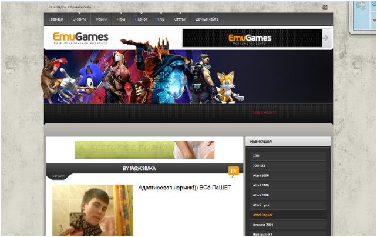Image resolution: width=377 pixels, height=237 pixels.
Task: Click the О закладки link at top
Action: pyautogui.click(x=58, y=7)
